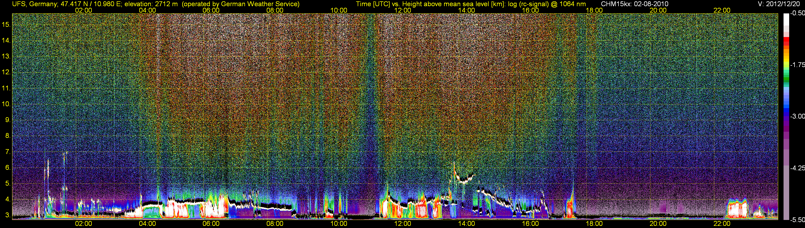
Task: Click the '14.' km height axis label
Action: point(6,41)
